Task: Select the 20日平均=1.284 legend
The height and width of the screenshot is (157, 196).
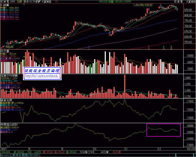Action: (x=9, y=81)
